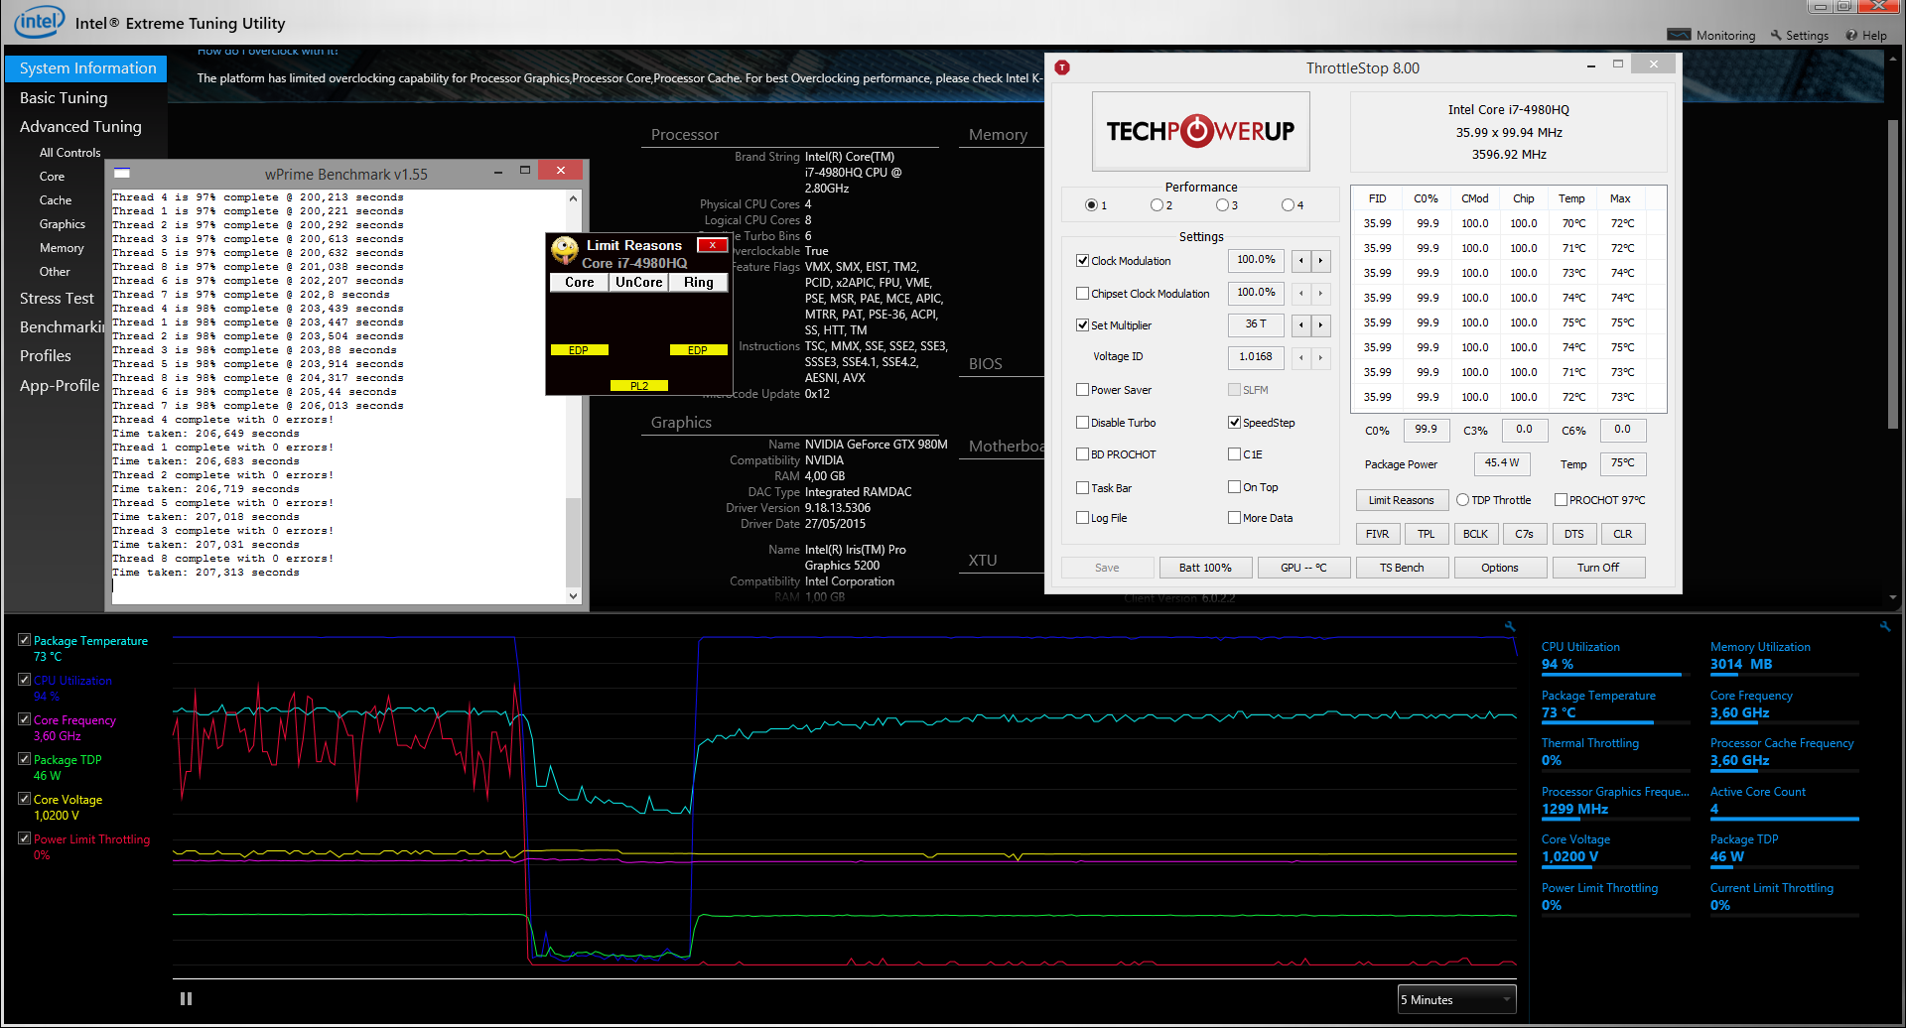This screenshot has width=1906, height=1028.
Task: Select the TDP Throttle radio button
Action: coord(1462,500)
